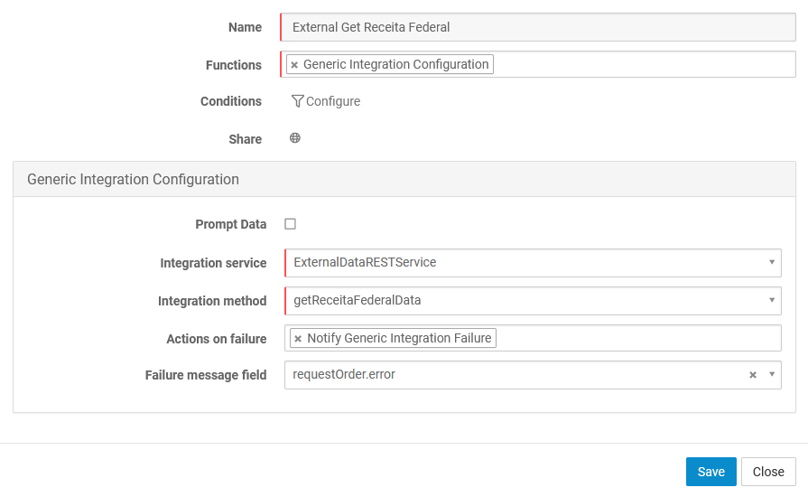The height and width of the screenshot is (497, 808).
Task: Click the Notify Generic Integration Failure tag
Action: click(x=399, y=338)
